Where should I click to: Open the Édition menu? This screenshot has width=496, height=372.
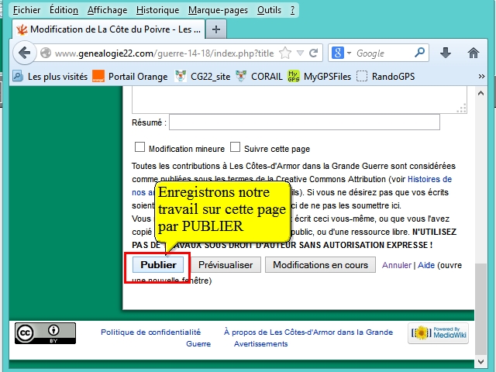click(64, 10)
